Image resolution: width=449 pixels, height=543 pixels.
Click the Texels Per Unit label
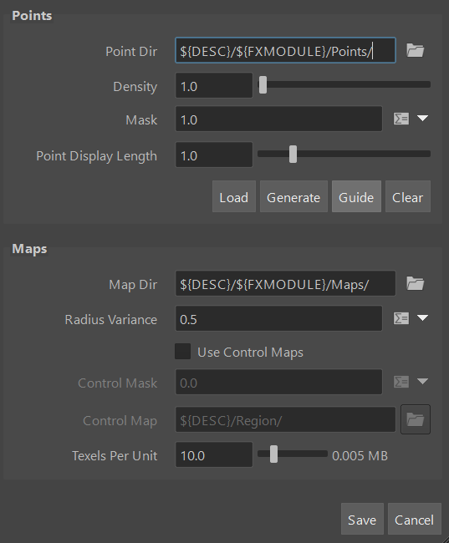pyautogui.click(x=115, y=456)
